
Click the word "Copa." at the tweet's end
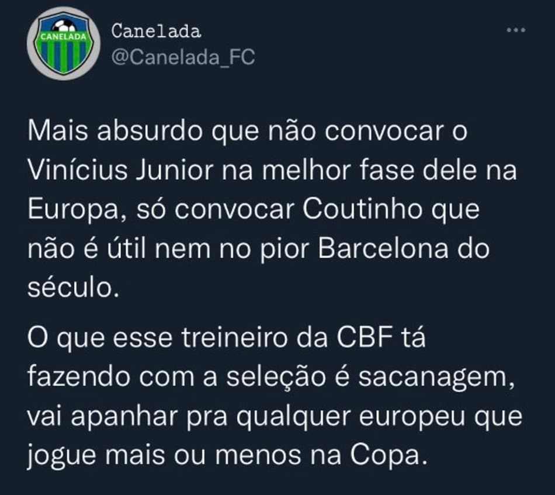(389, 455)
